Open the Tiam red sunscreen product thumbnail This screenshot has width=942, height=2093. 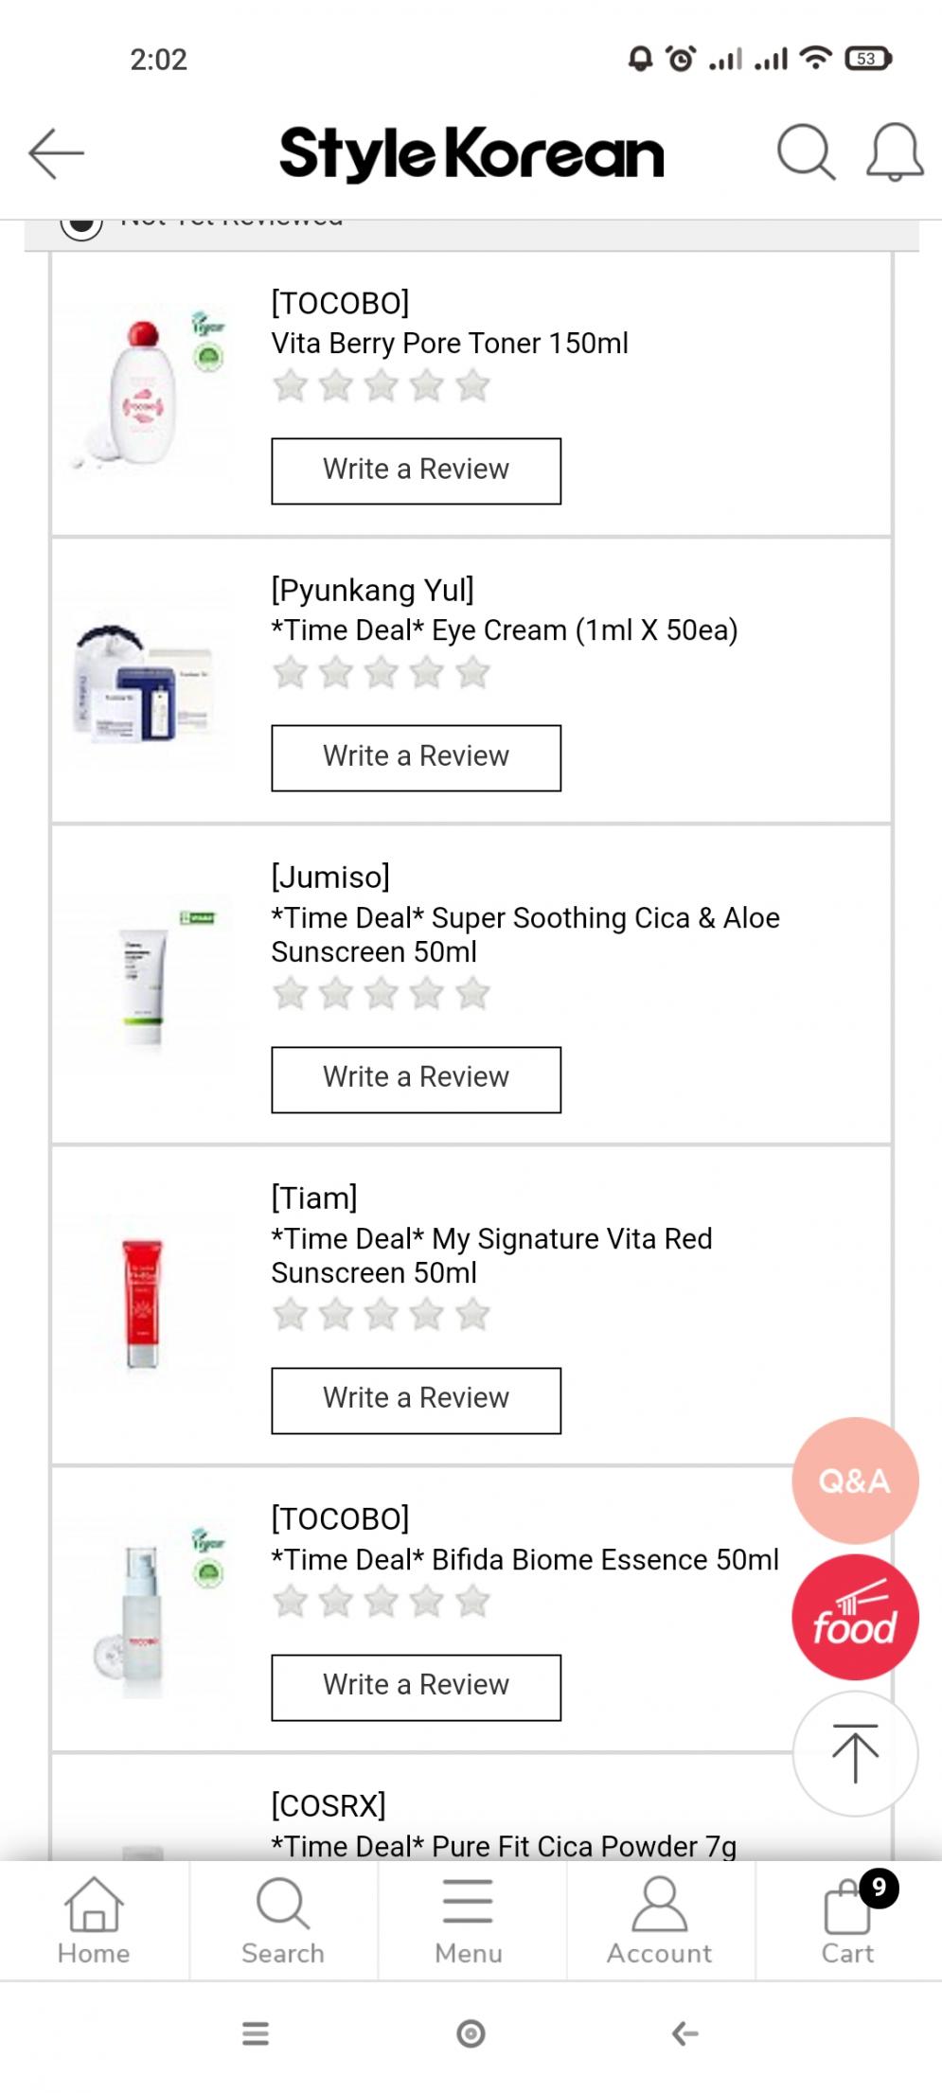143,1303
